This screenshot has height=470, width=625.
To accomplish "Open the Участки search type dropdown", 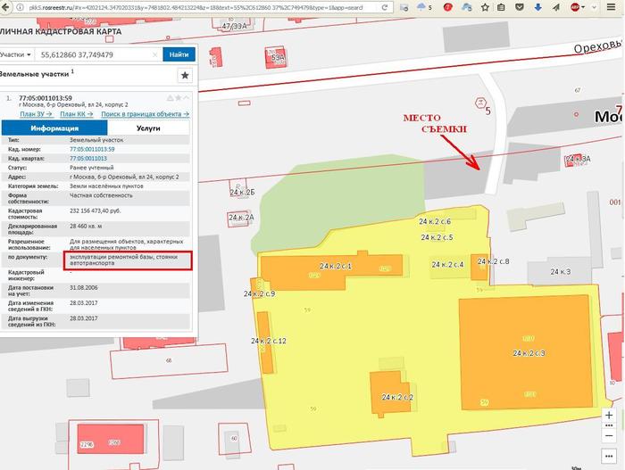I will point(16,55).
